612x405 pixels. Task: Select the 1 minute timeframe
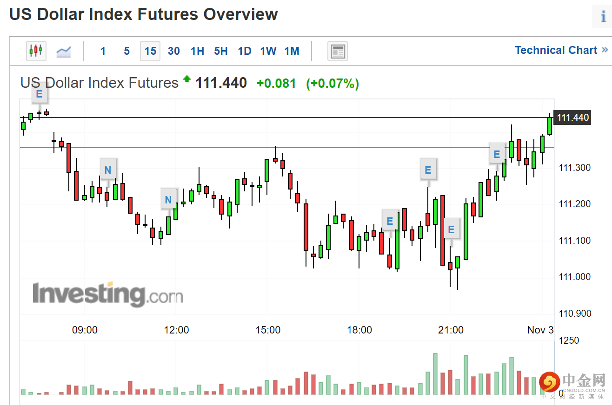[x=103, y=51]
